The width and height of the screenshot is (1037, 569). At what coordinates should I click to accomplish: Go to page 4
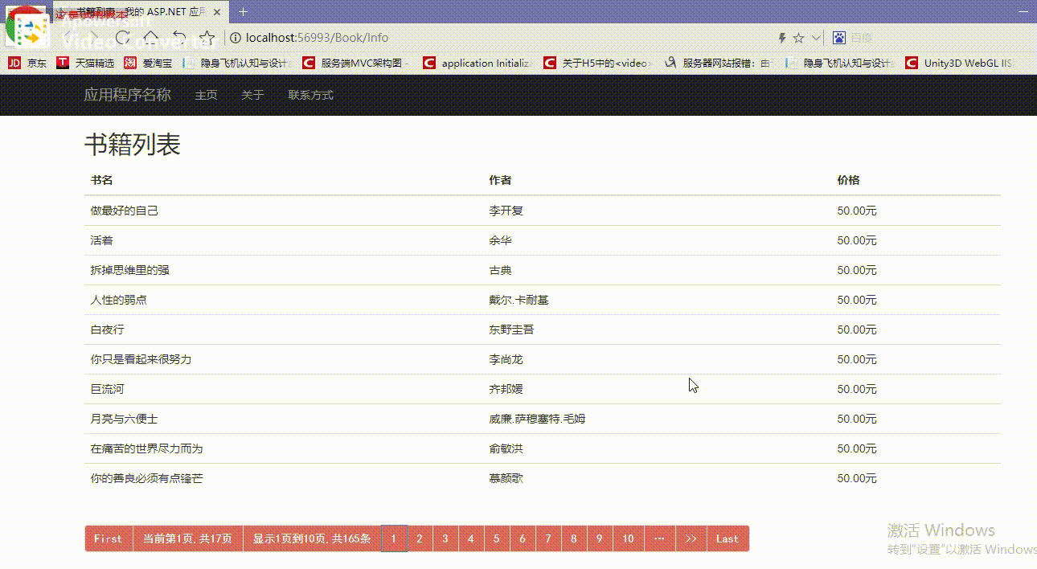(471, 538)
